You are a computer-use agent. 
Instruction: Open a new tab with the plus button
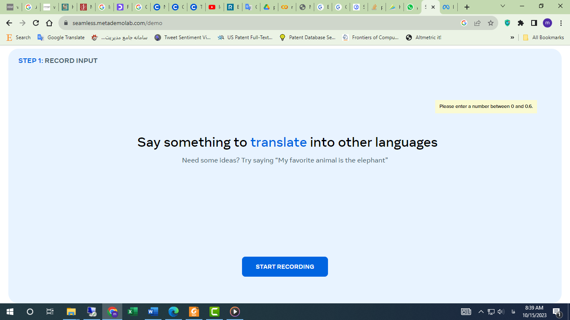tap(467, 7)
